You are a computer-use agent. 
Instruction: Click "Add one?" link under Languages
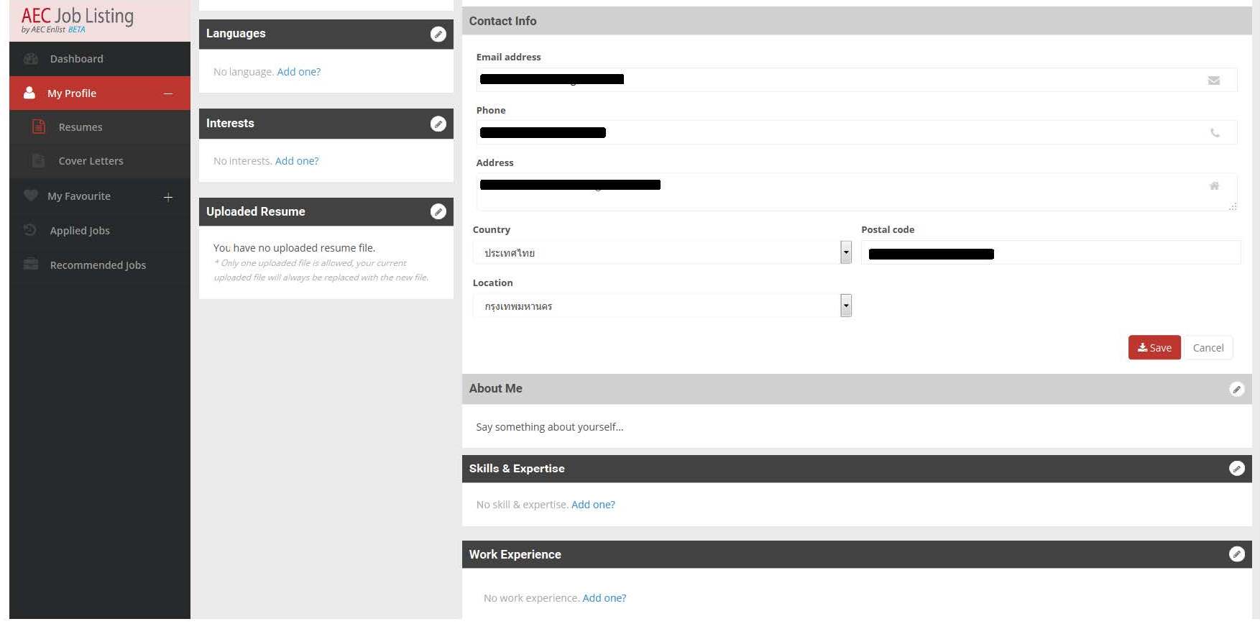coord(299,72)
